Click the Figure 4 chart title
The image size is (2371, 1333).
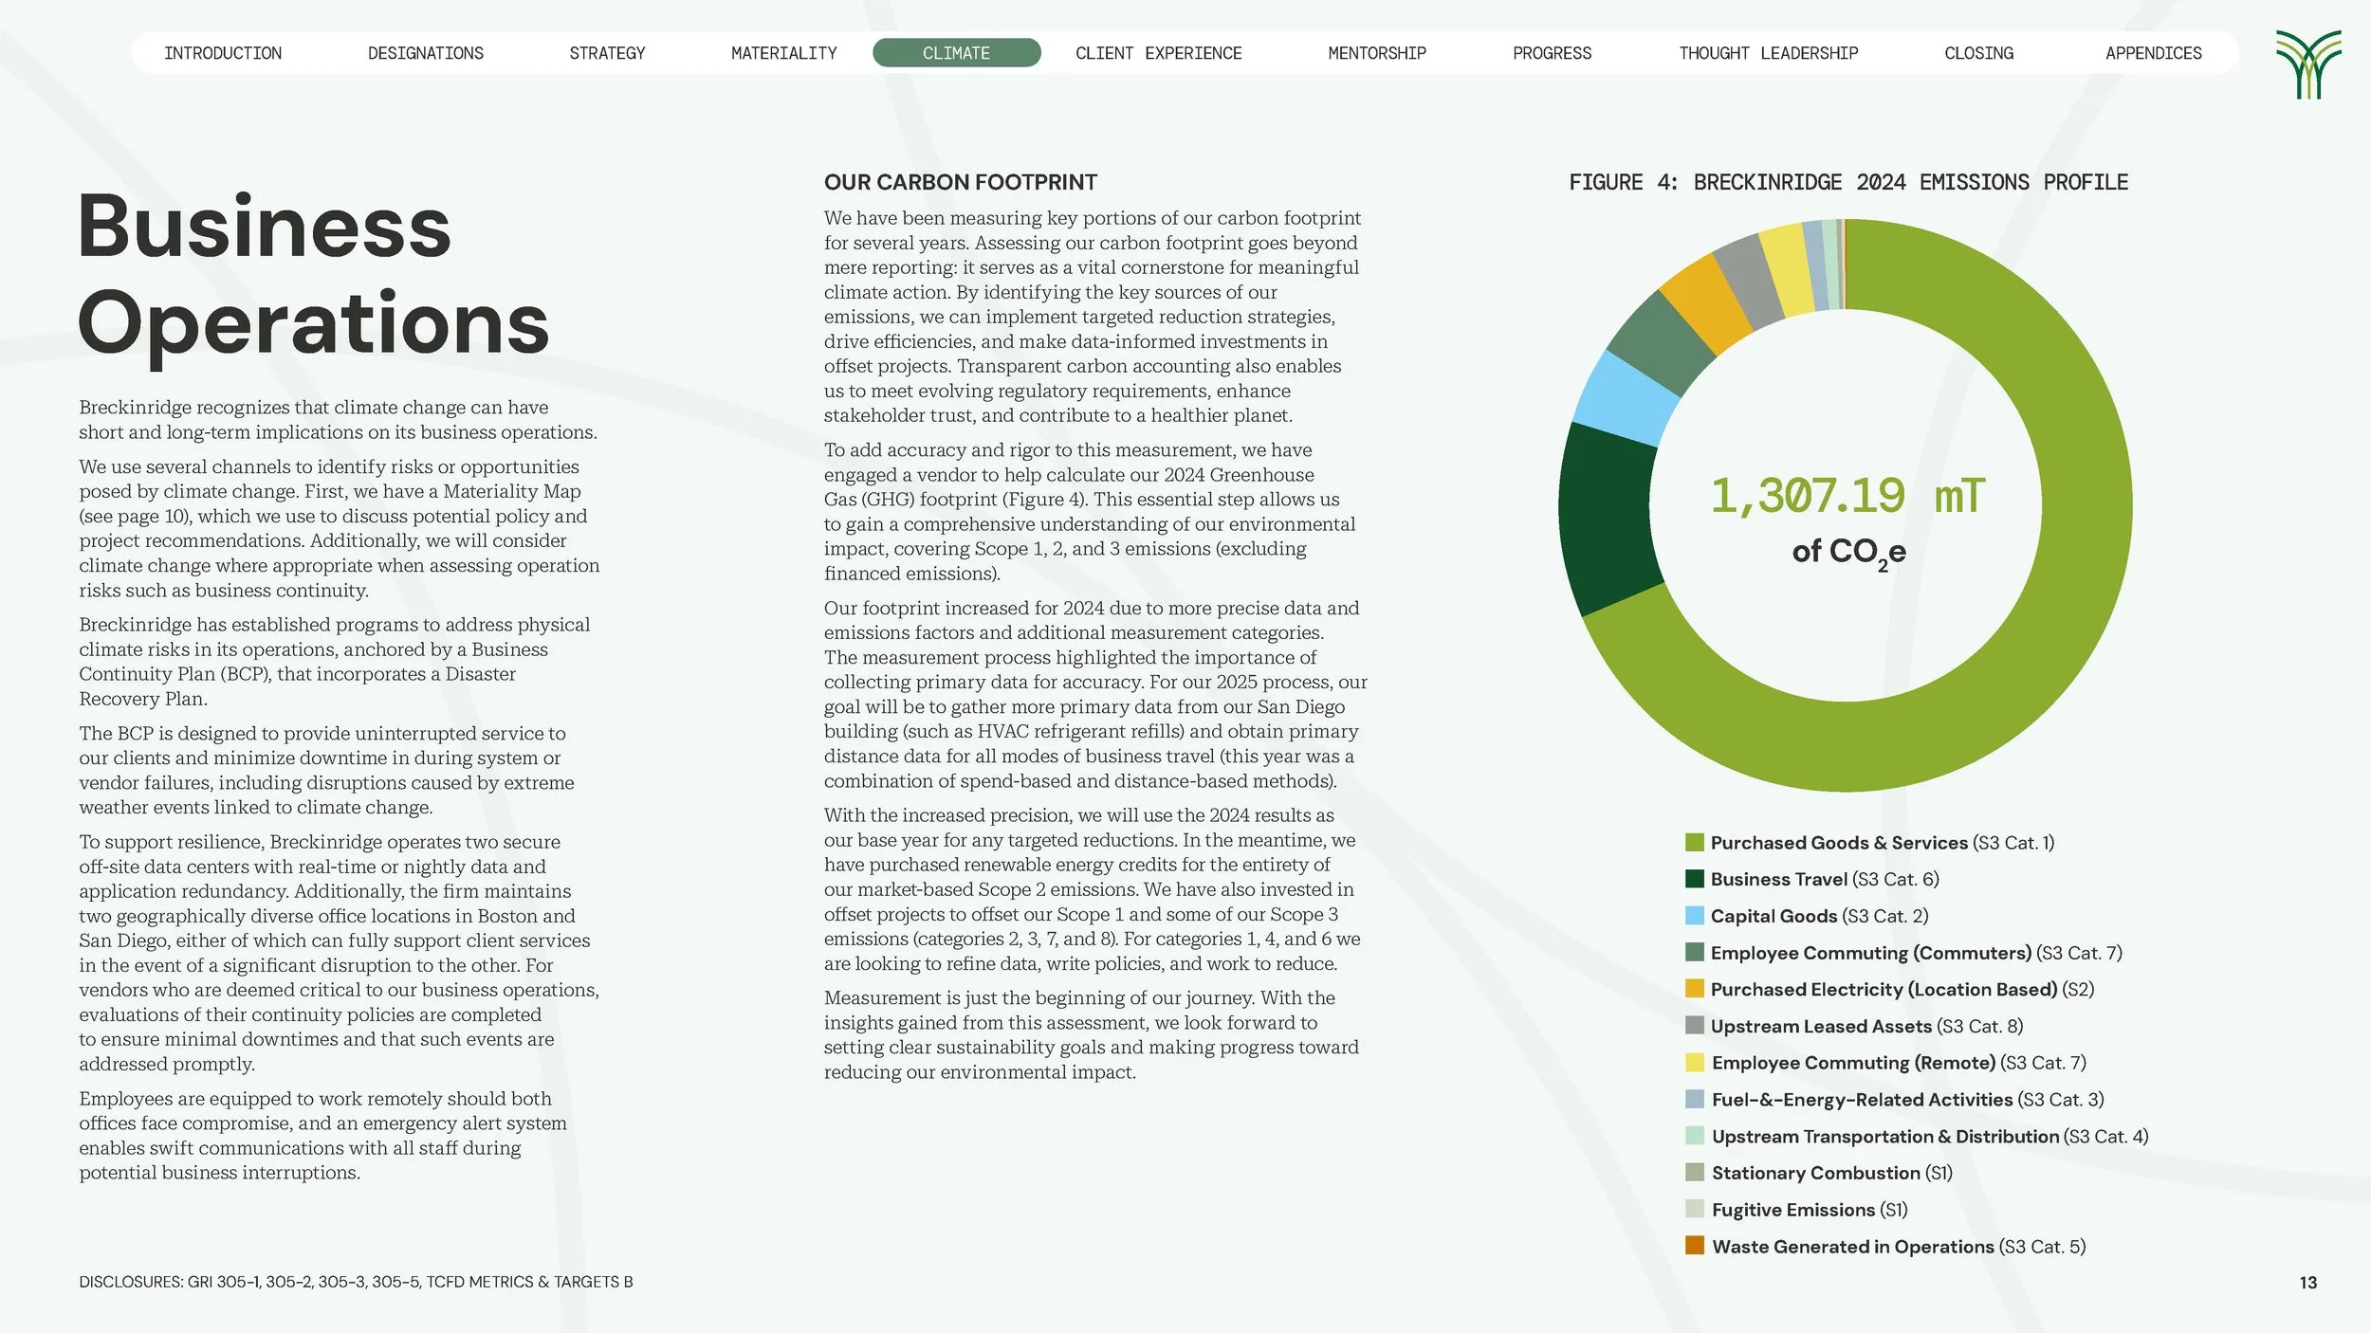1848,182
